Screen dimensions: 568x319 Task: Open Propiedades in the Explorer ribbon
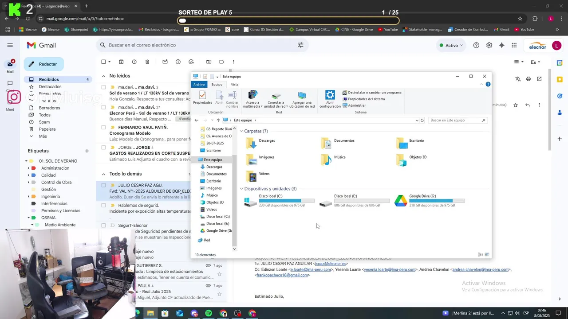[202, 98]
